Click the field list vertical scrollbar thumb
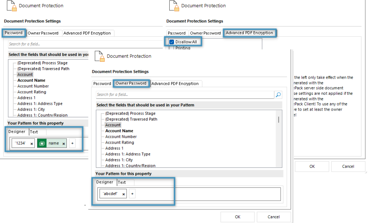Screen dimensions: 376x223 click(x=278, y=119)
